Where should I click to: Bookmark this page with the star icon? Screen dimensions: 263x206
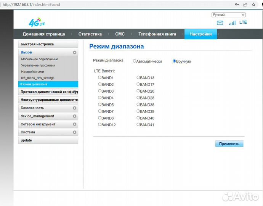pyautogui.click(x=254, y=5)
